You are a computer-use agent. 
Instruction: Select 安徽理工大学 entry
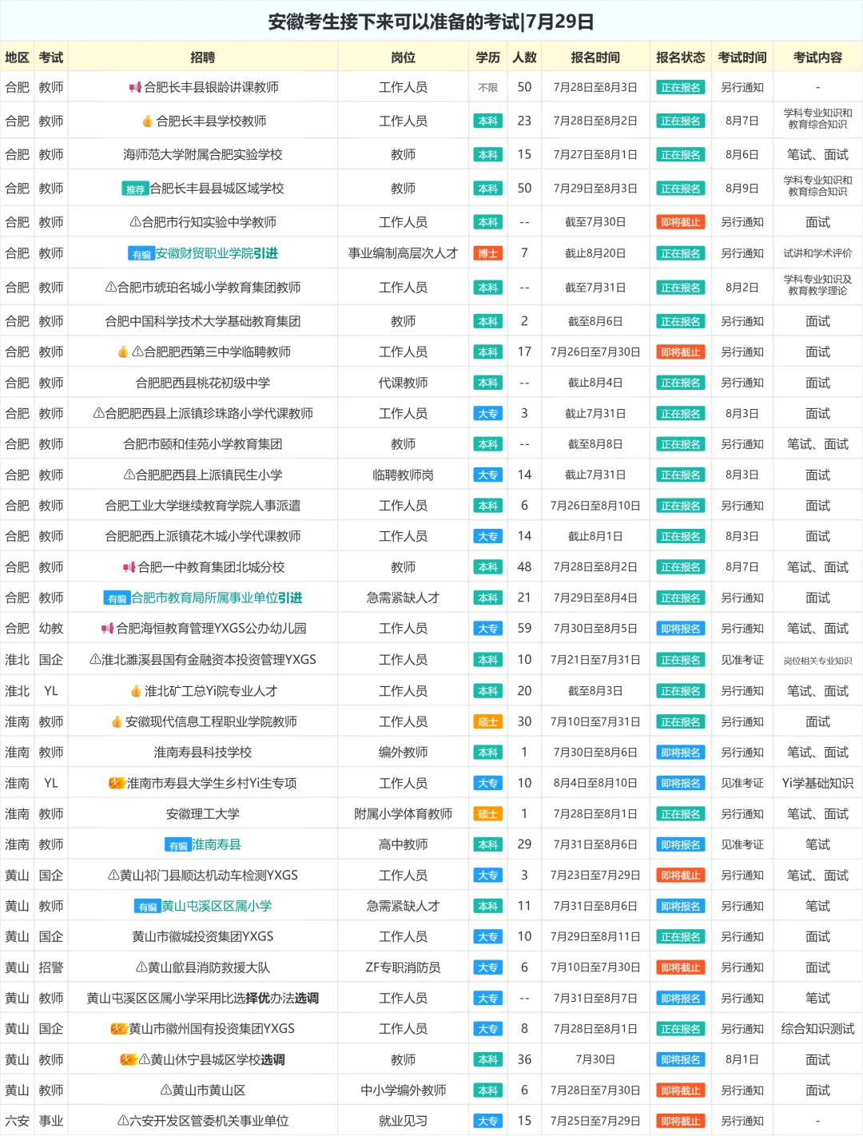point(203,814)
